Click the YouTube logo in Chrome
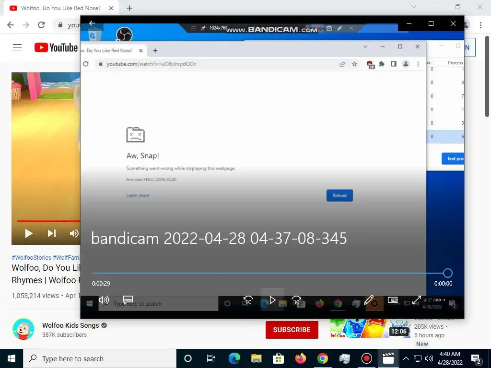491x368 pixels. coord(56,47)
